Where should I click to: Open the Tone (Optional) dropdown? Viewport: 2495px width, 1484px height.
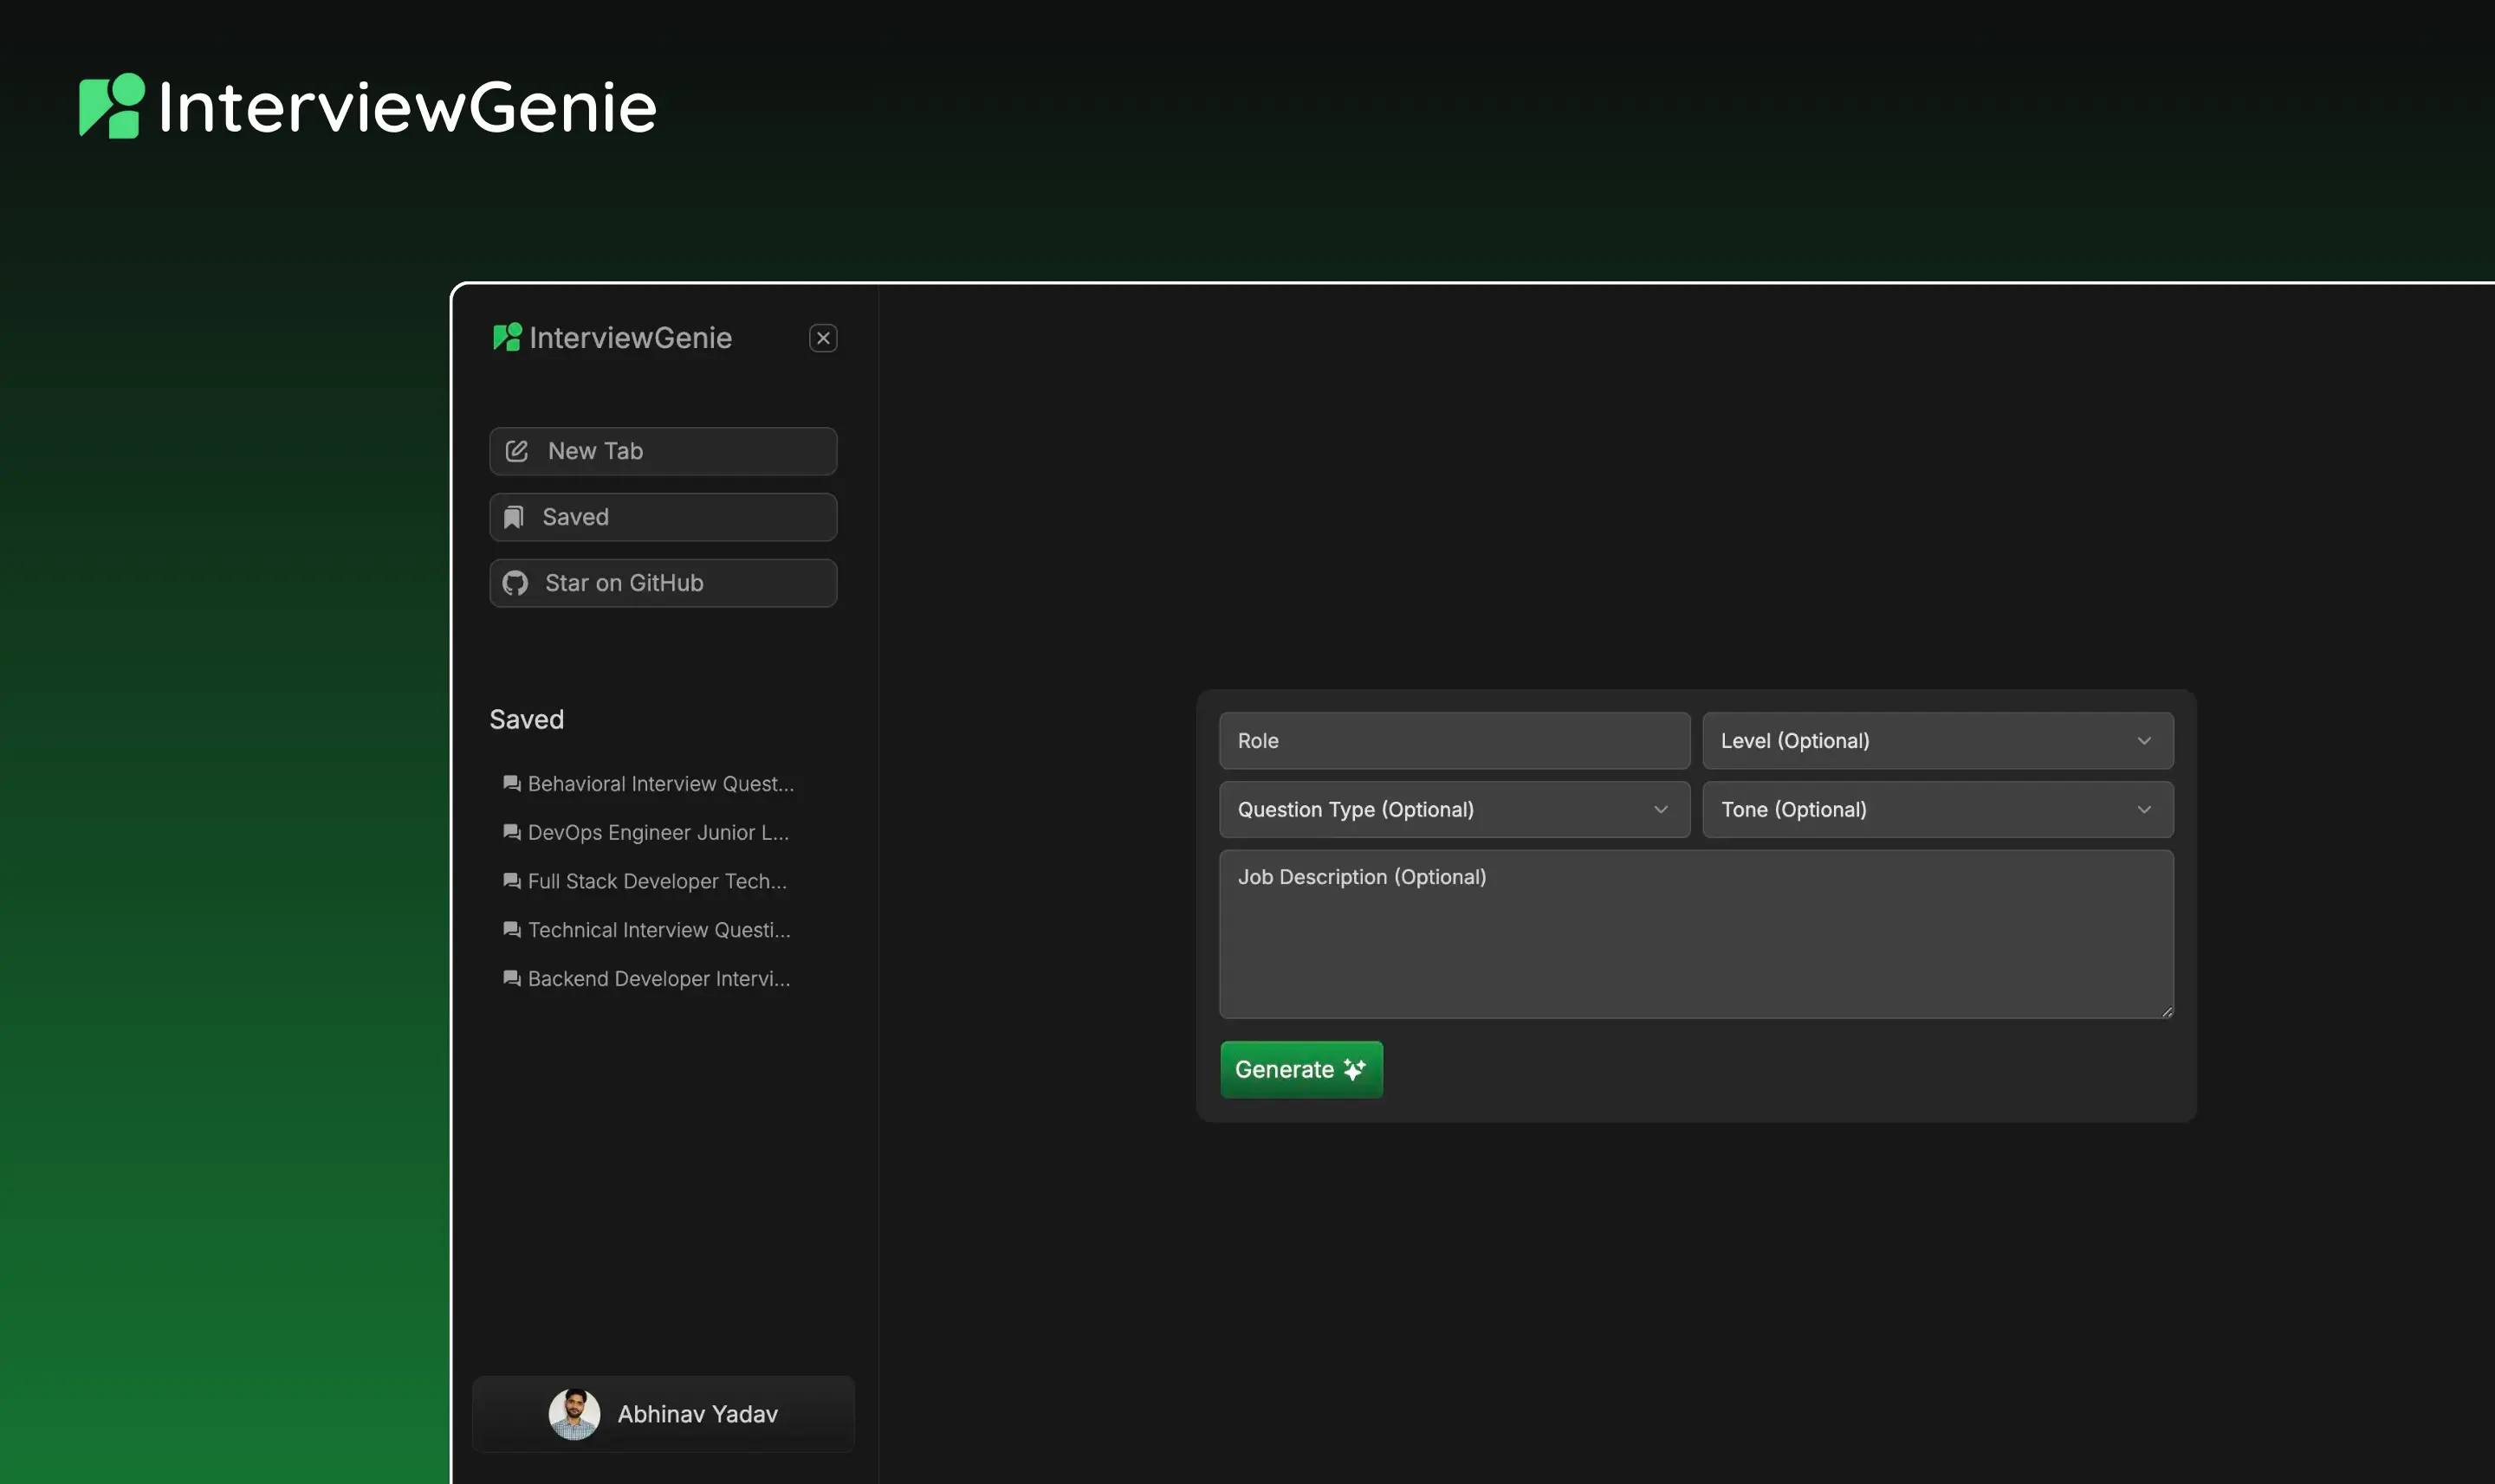[x=1937, y=810]
